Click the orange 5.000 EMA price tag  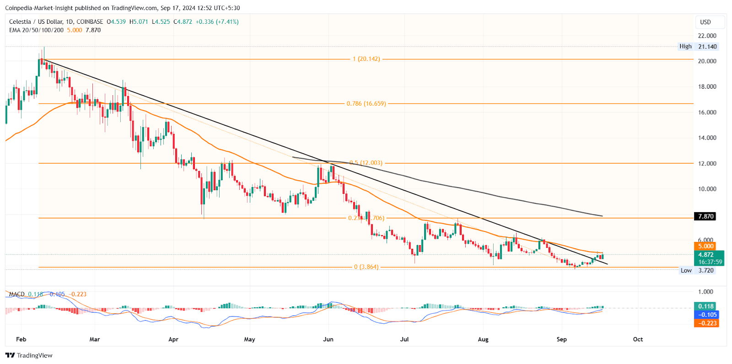pos(706,246)
